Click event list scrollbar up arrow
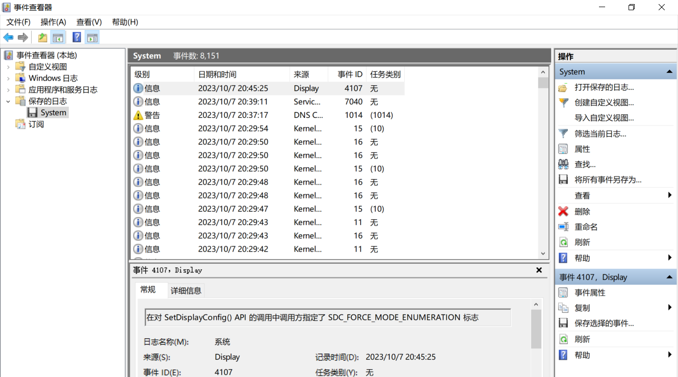Screen dimensions: 678x377 [543, 73]
